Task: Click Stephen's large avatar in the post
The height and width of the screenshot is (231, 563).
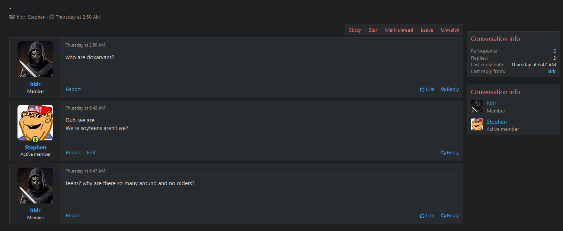Action: 35,123
